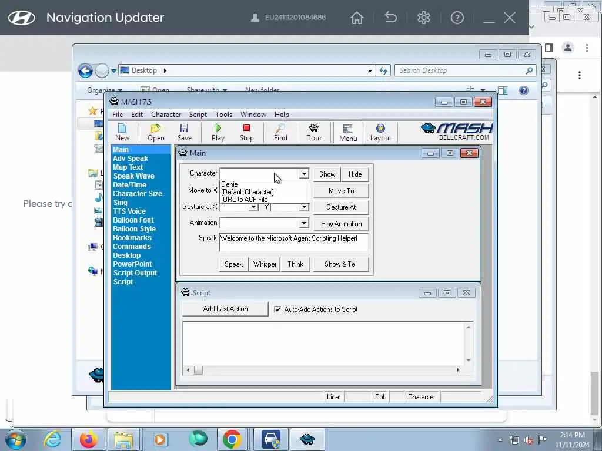Click the Move To button
Viewport: 602px width, 451px height.
tap(342, 191)
